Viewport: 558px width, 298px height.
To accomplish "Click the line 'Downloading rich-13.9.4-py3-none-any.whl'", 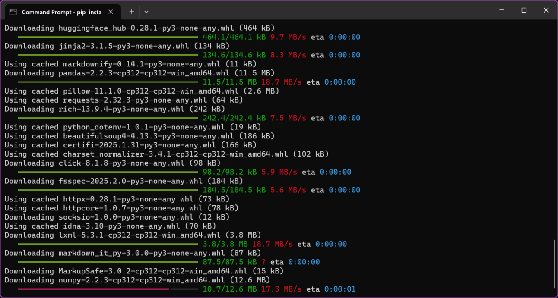I will pyautogui.click(x=114, y=109).
